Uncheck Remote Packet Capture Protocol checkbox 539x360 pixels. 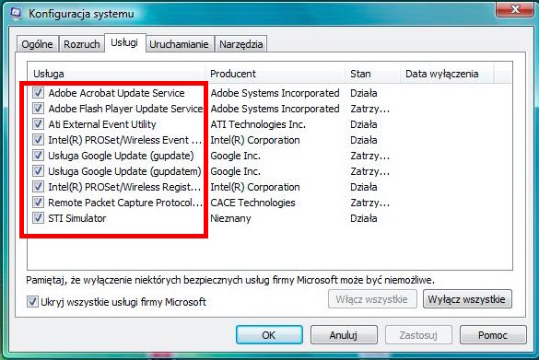38,202
